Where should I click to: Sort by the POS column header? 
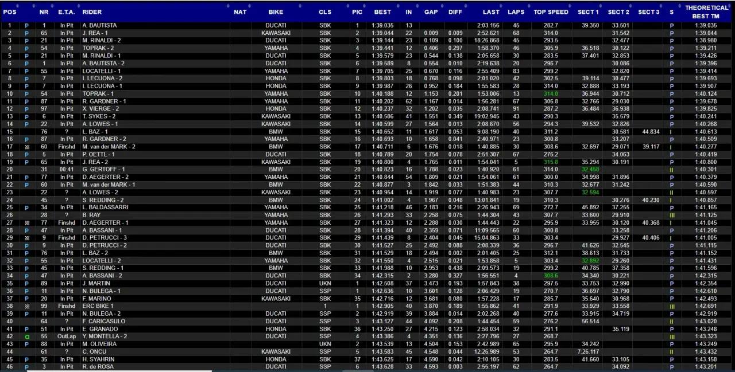point(9,12)
